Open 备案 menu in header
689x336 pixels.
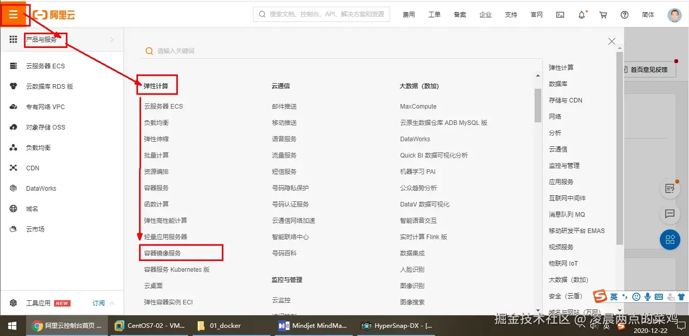pyautogui.click(x=460, y=15)
